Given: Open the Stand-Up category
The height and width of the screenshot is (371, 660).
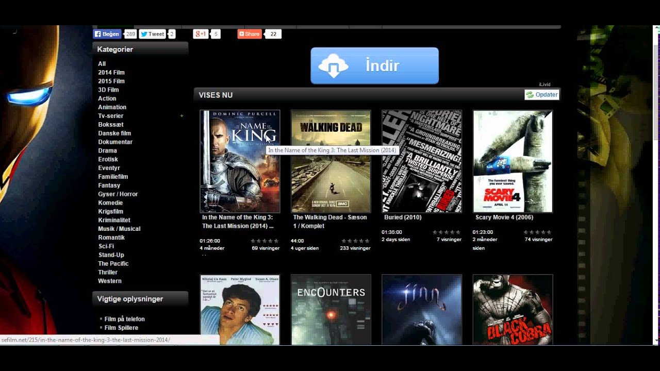Looking at the screenshot, I should point(111,255).
